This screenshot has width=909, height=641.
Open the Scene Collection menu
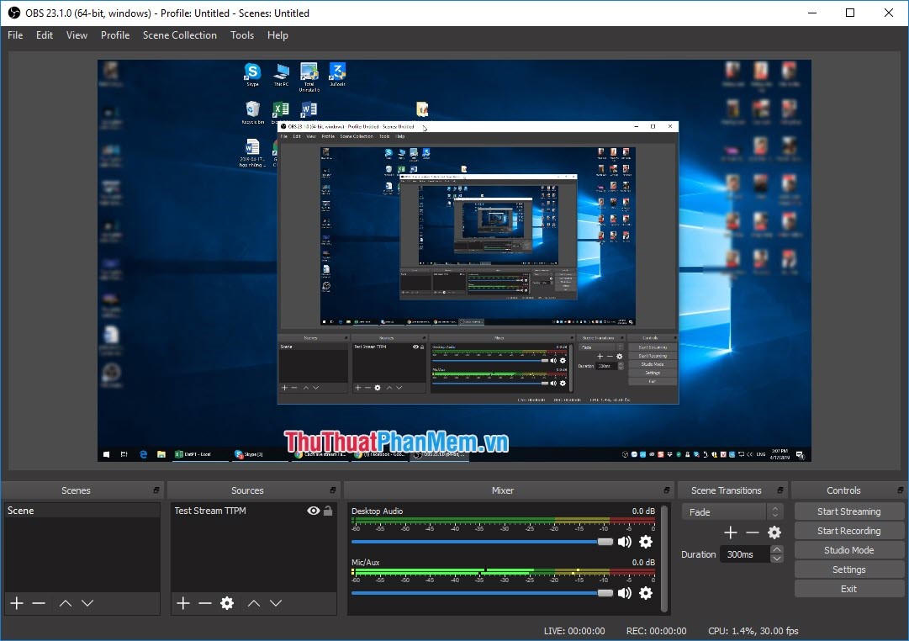point(179,35)
